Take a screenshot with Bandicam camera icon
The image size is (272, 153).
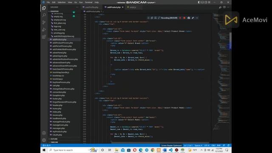coord(189,18)
